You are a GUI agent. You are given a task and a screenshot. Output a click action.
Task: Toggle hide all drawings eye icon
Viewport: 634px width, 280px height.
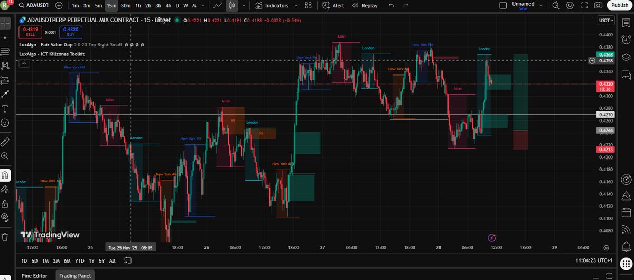click(5, 217)
